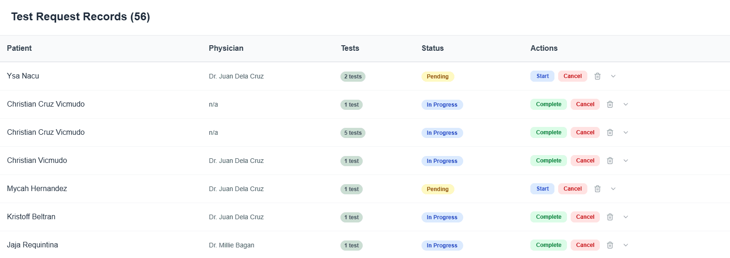The image size is (730, 258).
Task: Click the Pending status of Mycah Hernandez
Action: [x=438, y=189]
